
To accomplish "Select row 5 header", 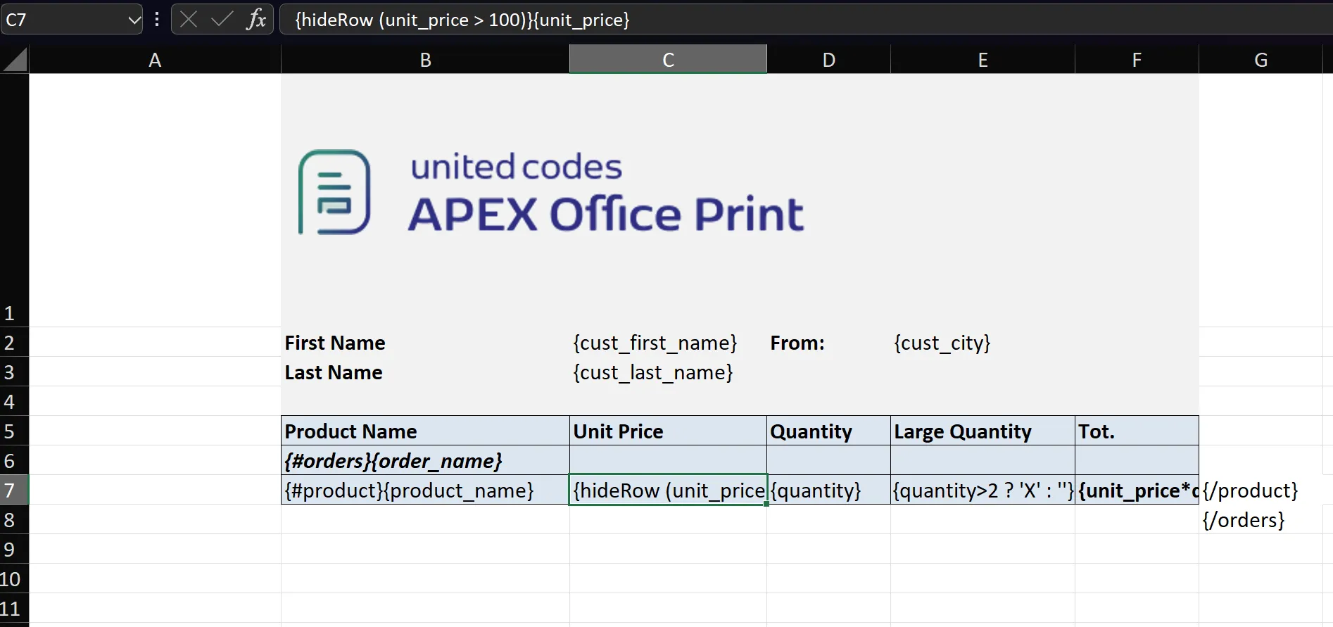I will coord(14,431).
